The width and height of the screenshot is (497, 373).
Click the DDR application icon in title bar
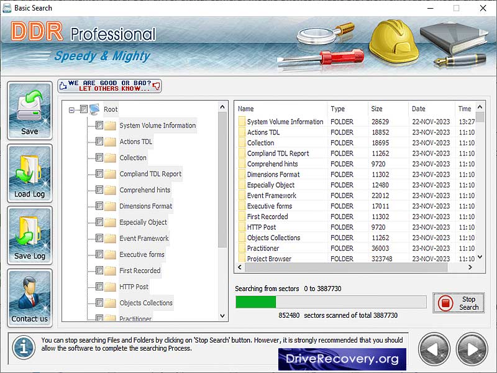point(7,8)
